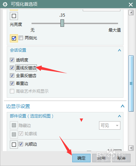The width and height of the screenshot is (136, 166).
Task: Click the gray swatch next to 隐藏边
Action: pyautogui.click(x=14, y=125)
